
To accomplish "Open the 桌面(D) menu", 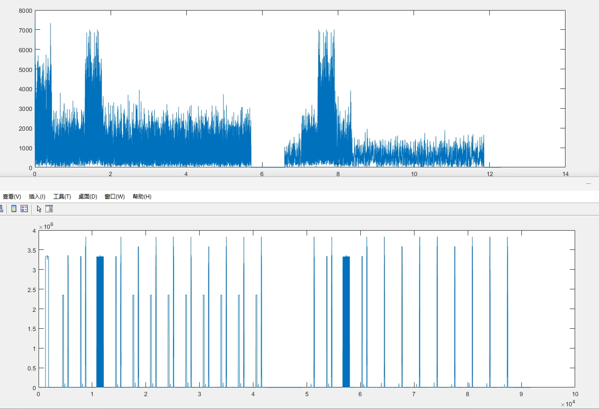I will tap(88, 197).
